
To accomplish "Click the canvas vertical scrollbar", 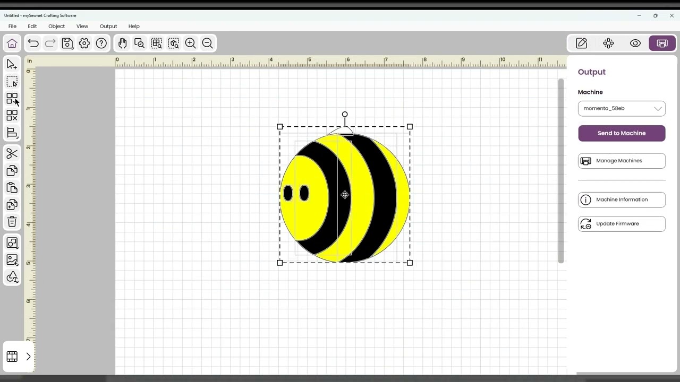I will 560,171.
